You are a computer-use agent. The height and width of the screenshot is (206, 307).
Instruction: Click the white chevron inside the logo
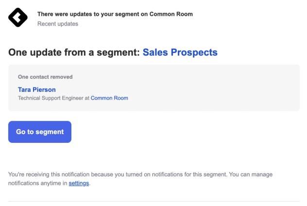point(17,18)
